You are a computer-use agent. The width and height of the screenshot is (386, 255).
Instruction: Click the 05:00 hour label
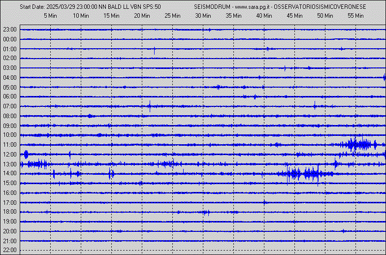[x=10, y=88]
